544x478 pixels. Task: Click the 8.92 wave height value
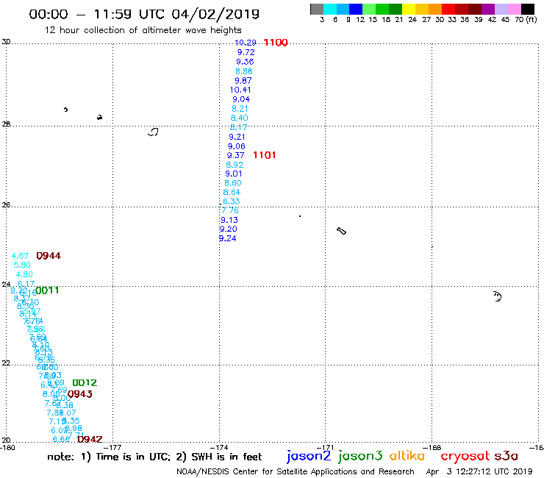coord(235,165)
